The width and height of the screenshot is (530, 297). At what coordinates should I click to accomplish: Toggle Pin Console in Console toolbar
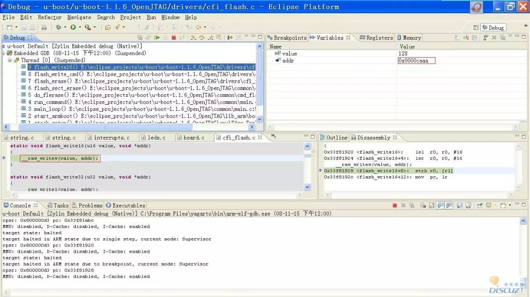[479, 205]
